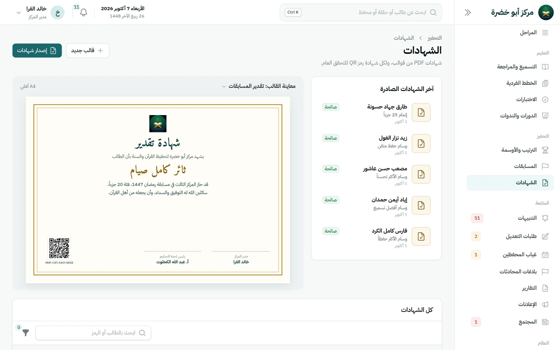Viewport: 560px width, 350px height.
Task: Select الشهادات in sidebar
Action: [x=510, y=183]
